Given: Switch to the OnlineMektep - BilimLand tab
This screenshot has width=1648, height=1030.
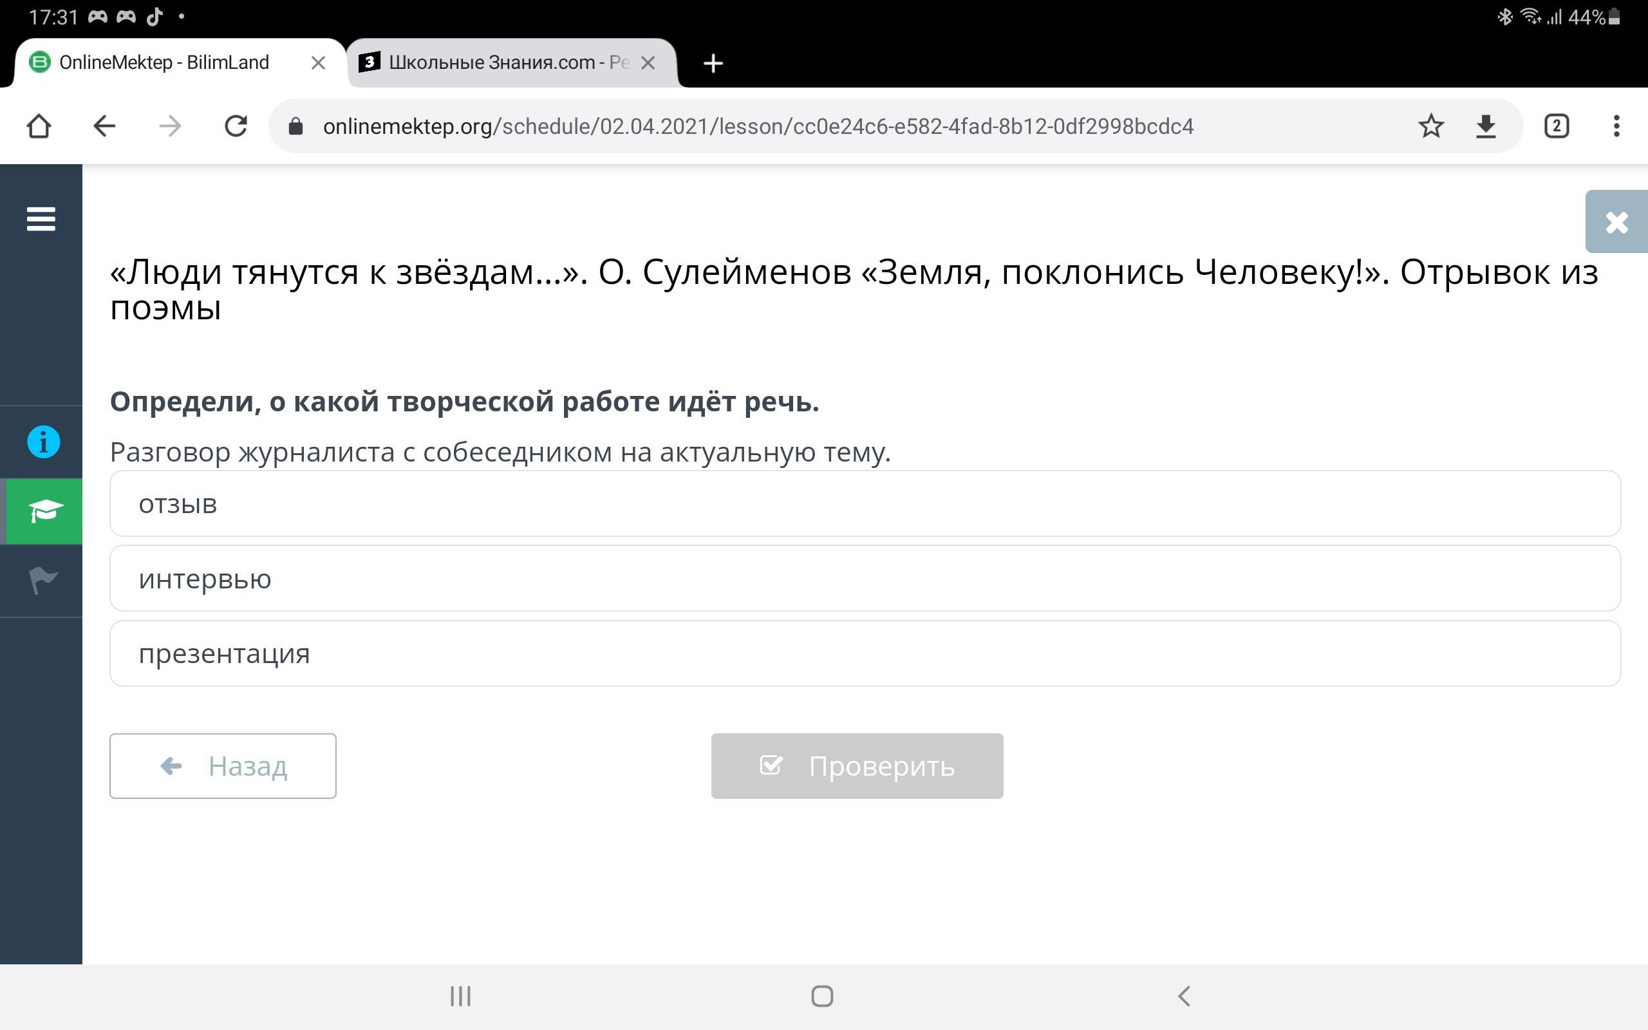Looking at the screenshot, I should click(x=164, y=62).
